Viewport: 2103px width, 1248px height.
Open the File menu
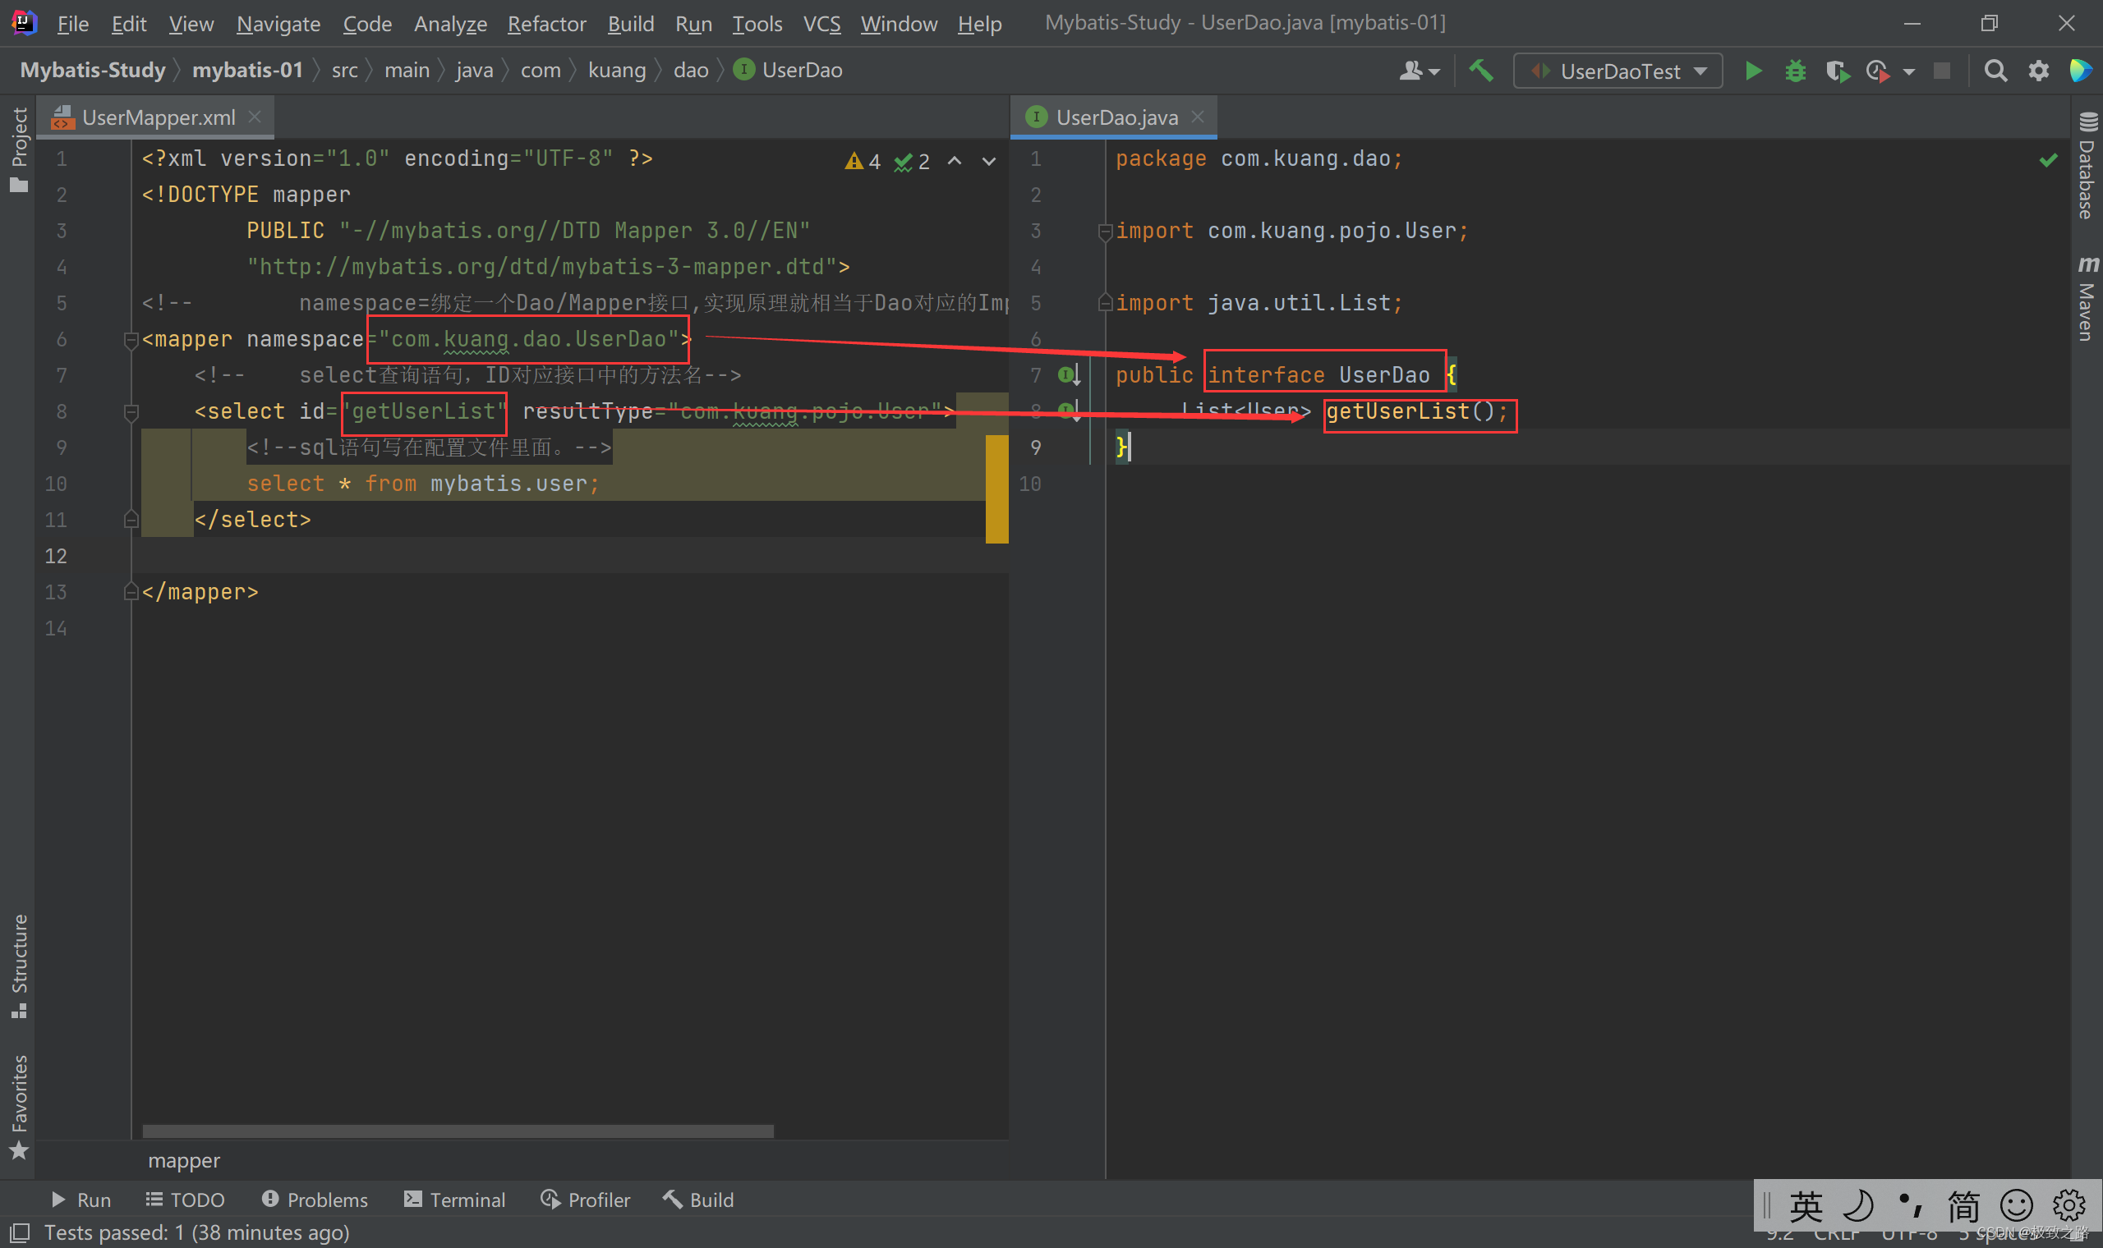click(x=72, y=24)
